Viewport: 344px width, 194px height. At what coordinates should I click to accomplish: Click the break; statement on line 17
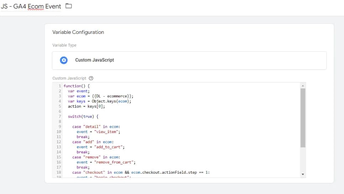tap(83, 167)
